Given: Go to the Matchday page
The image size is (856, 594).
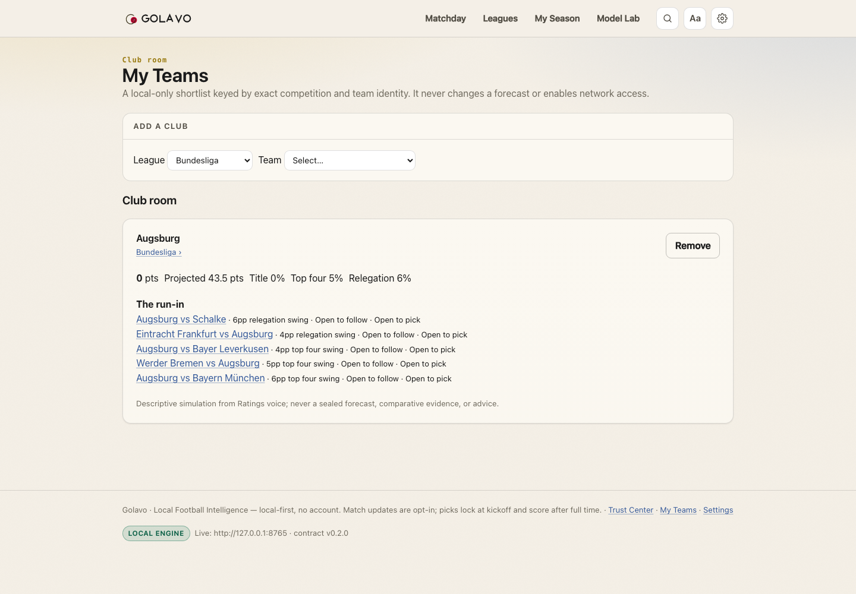Looking at the screenshot, I should point(445,18).
